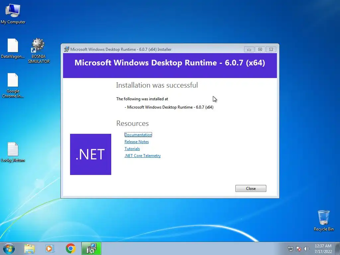Click the 'The following was installed at' text
Image resolution: width=340 pixels, height=255 pixels.
click(142, 99)
